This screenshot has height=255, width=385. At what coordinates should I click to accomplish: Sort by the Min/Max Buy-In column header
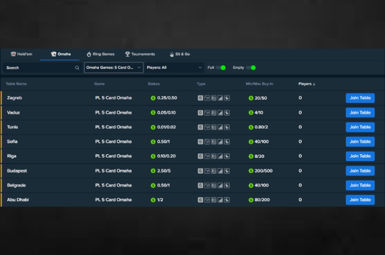coord(259,84)
